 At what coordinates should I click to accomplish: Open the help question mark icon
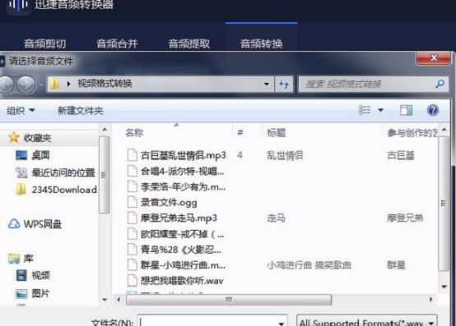[x=433, y=110]
